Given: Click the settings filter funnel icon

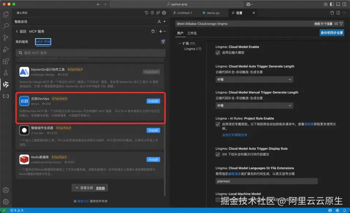Looking at the screenshot, I should click(341, 24).
